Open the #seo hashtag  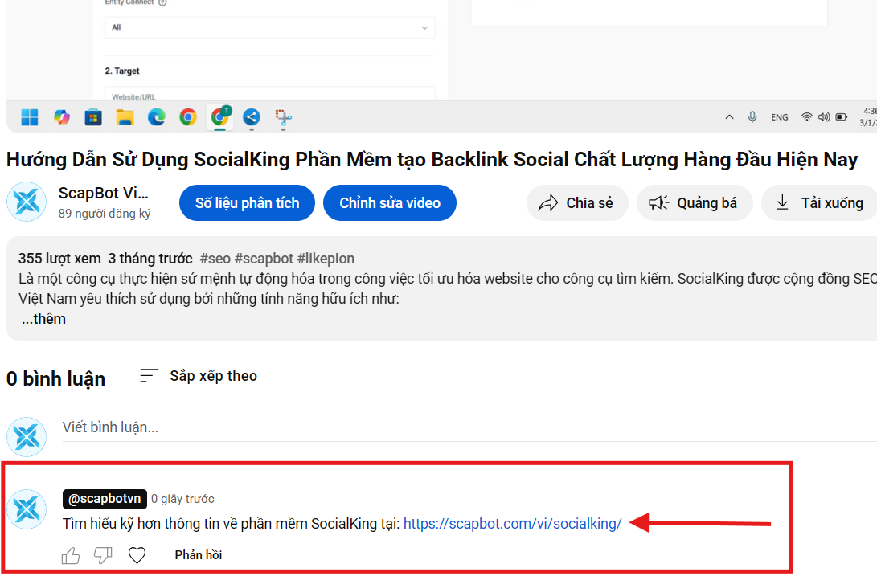coord(215,259)
